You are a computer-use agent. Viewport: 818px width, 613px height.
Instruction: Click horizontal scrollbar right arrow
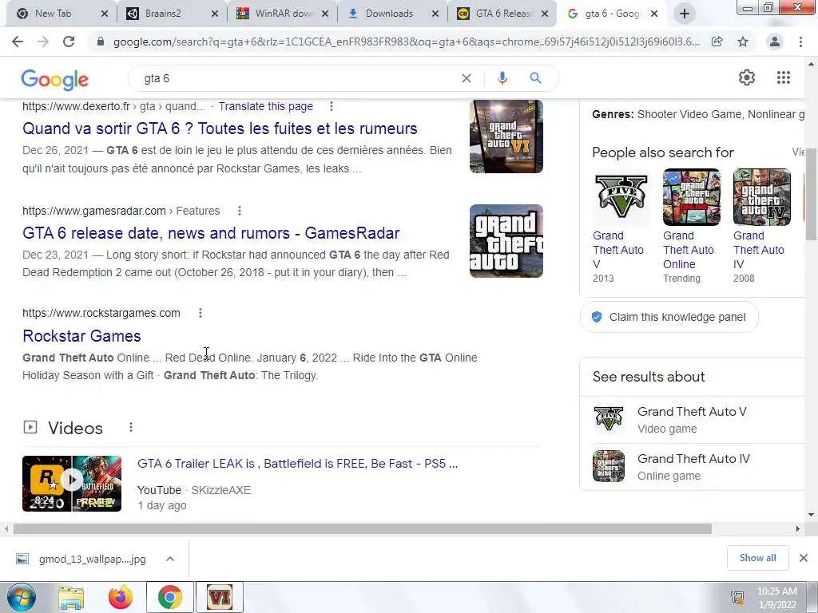(798, 529)
